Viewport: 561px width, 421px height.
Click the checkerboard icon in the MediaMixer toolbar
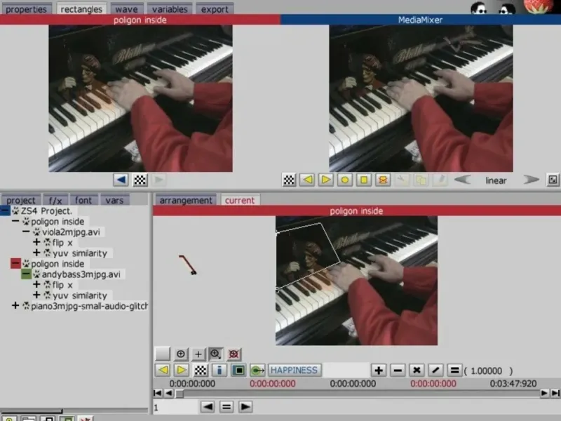click(x=289, y=180)
